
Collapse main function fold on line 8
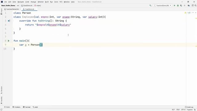click(x=12, y=41)
